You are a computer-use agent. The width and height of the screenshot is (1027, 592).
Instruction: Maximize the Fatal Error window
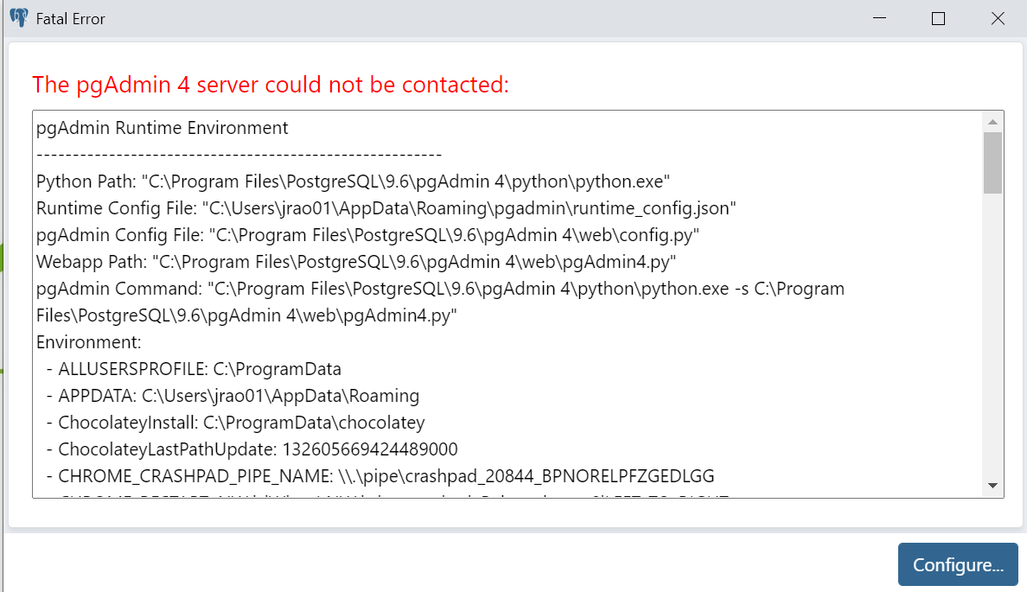coord(938,18)
